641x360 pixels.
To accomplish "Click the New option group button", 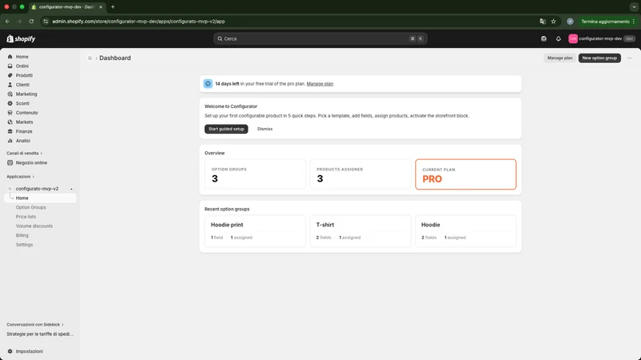I will tap(599, 58).
